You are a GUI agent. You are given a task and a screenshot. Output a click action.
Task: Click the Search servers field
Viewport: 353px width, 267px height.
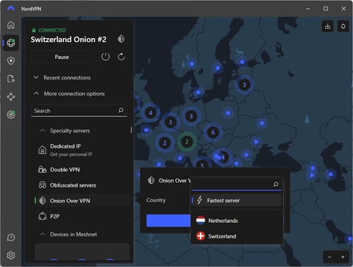(79, 110)
